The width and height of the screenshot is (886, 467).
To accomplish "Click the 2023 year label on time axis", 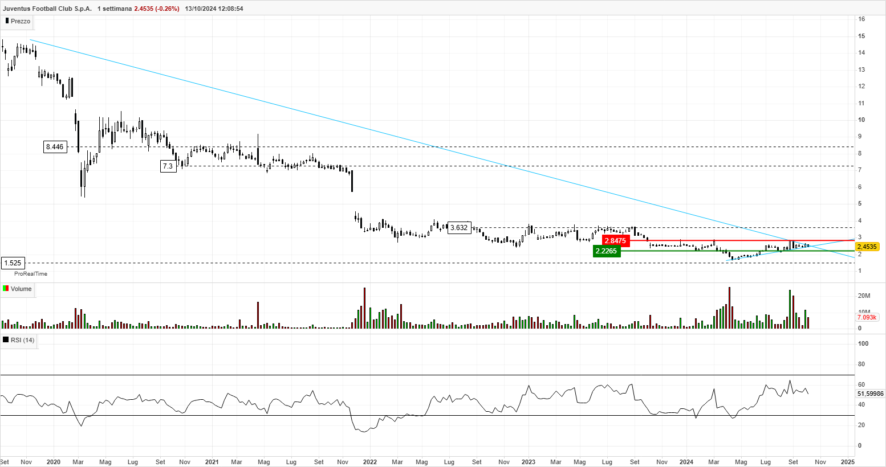I will pyautogui.click(x=528, y=462).
